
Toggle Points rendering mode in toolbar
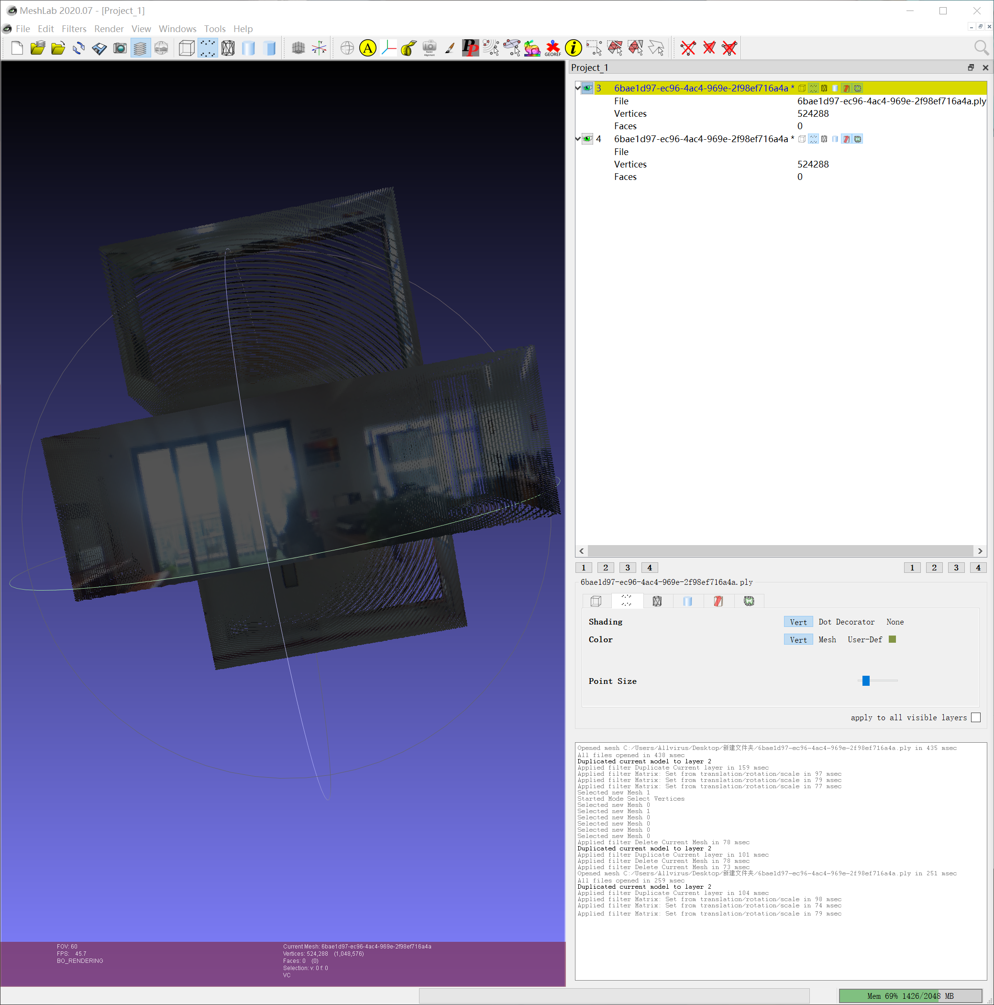click(x=208, y=48)
